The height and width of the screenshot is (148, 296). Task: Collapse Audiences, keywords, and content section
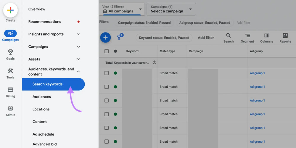pyautogui.click(x=78, y=72)
